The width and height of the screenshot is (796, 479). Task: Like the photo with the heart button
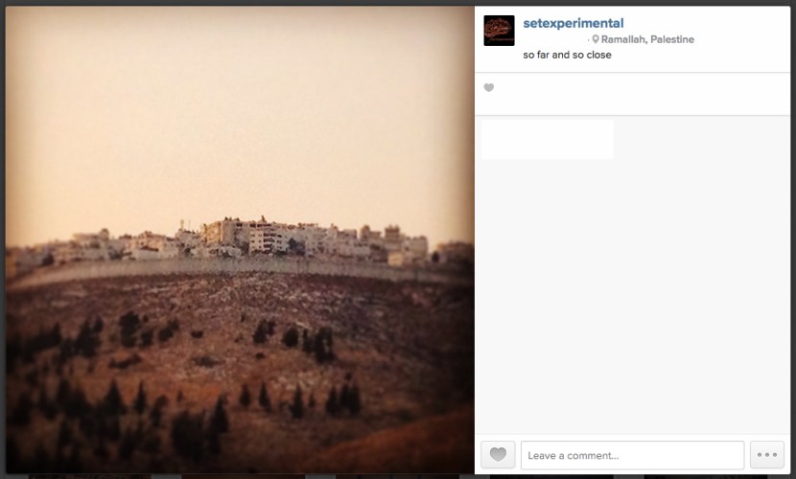(498, 455)
